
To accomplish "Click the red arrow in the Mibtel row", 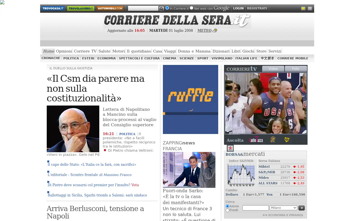I will pyautogui.click(x=295, y=167).
